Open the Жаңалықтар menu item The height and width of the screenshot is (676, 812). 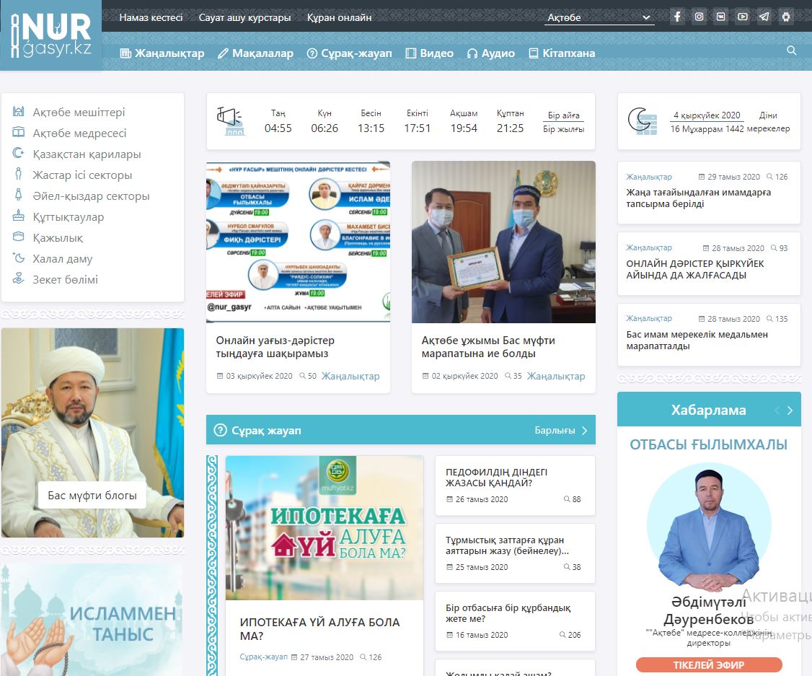162,53
